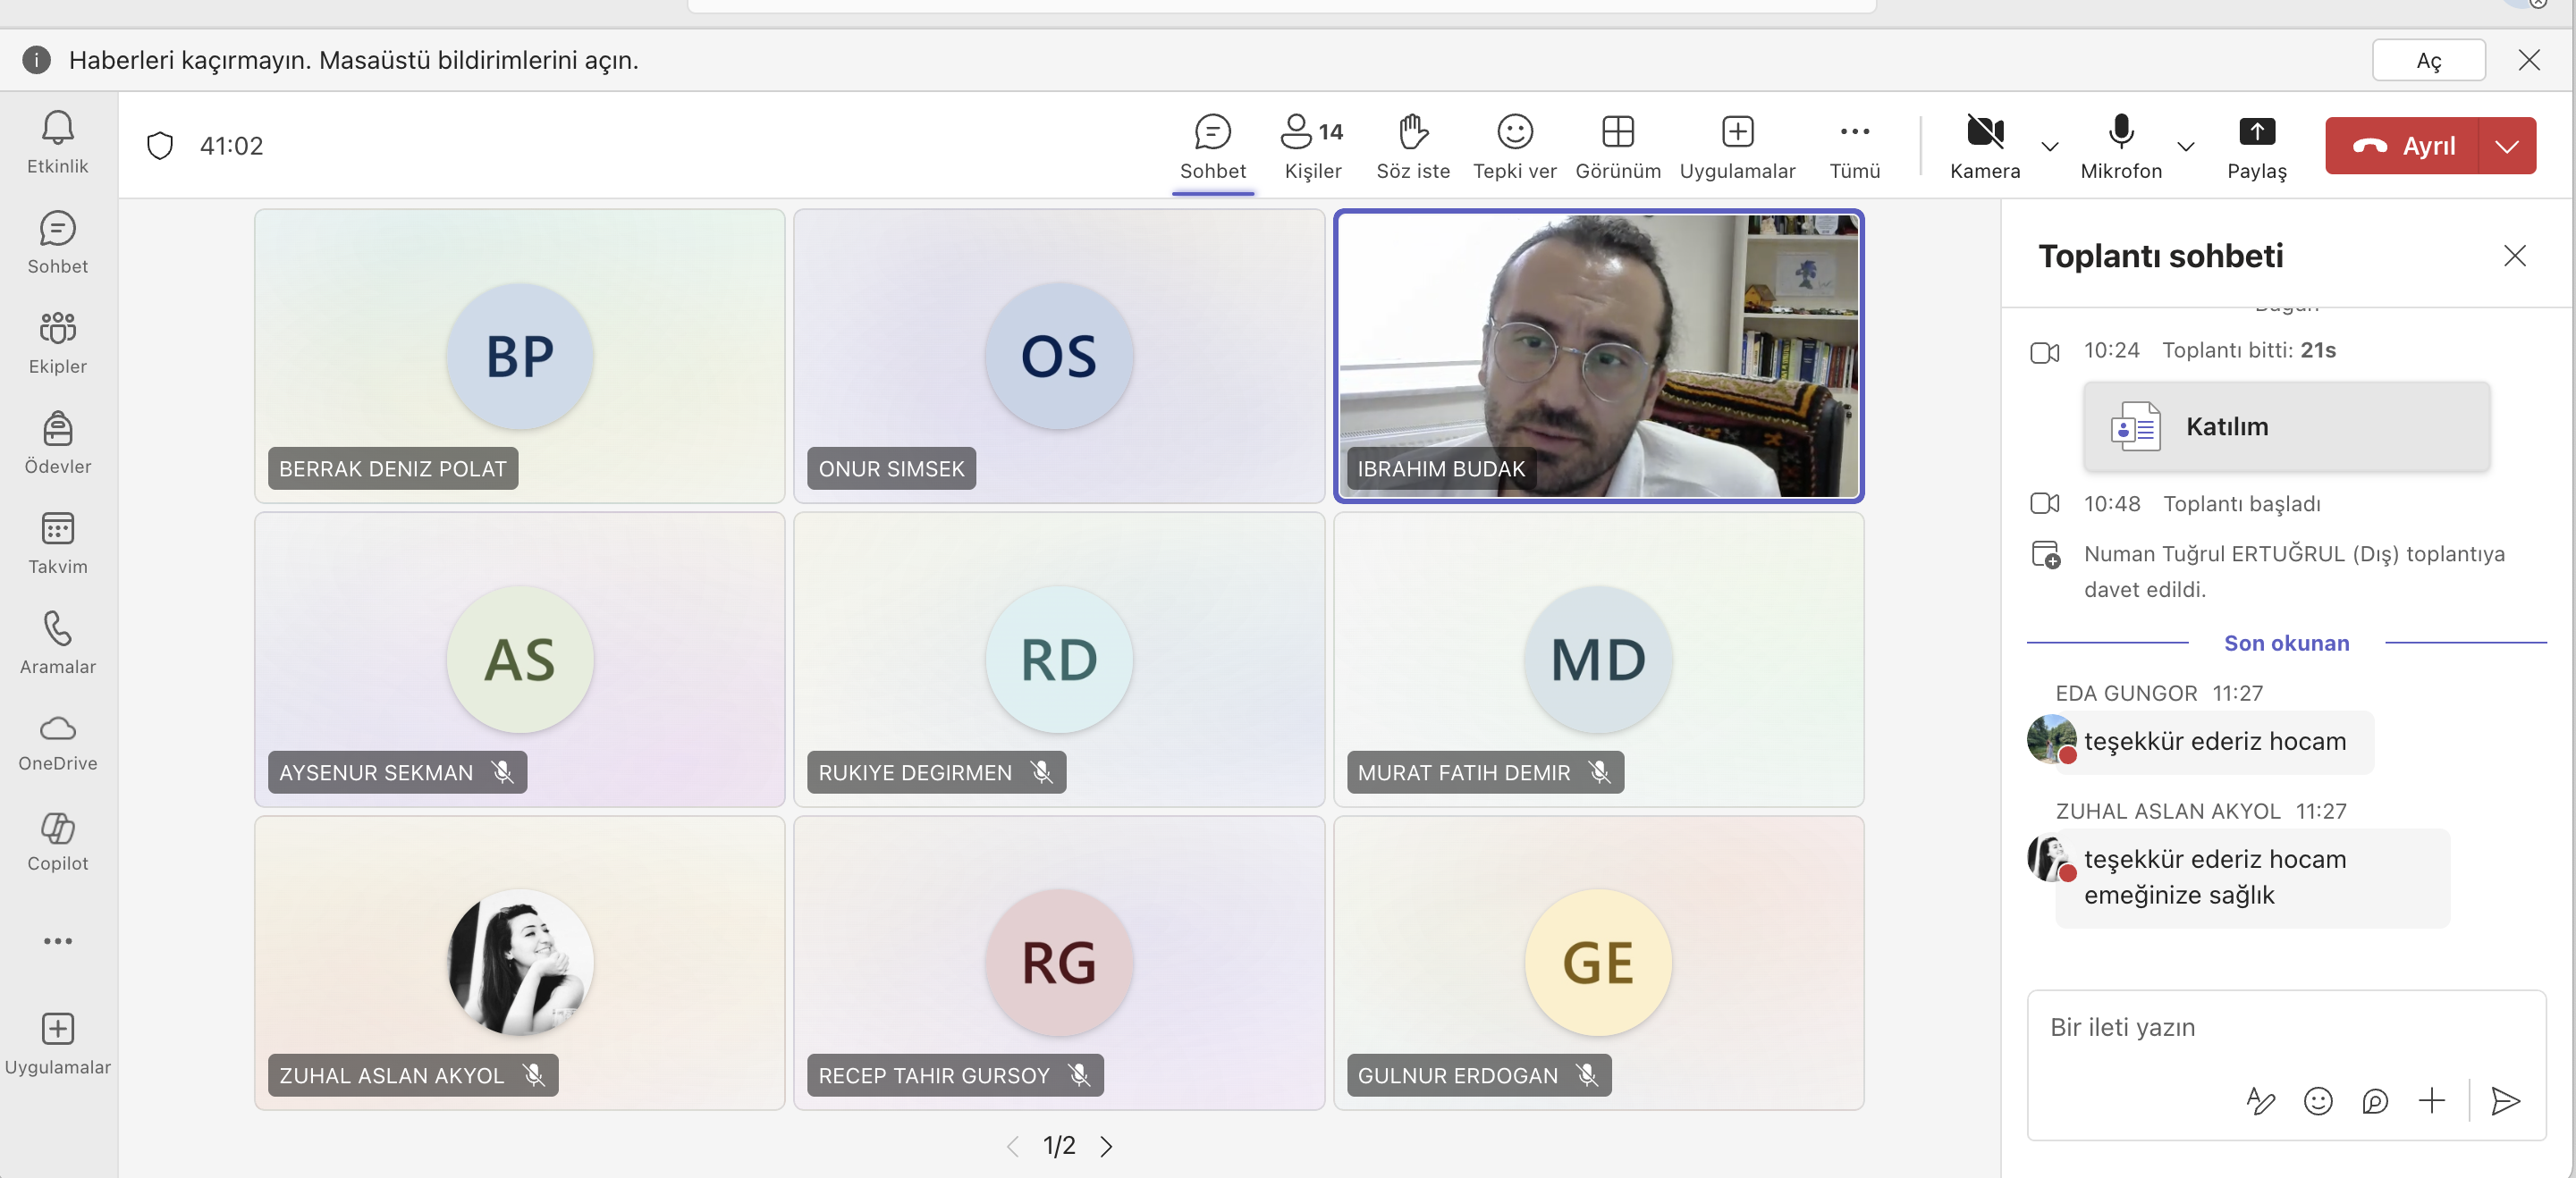Click RECEP TAHIR GURSOY muted mic icon
This screenshot has height=1178, width=2576.
click(x=1079, y=1075)
